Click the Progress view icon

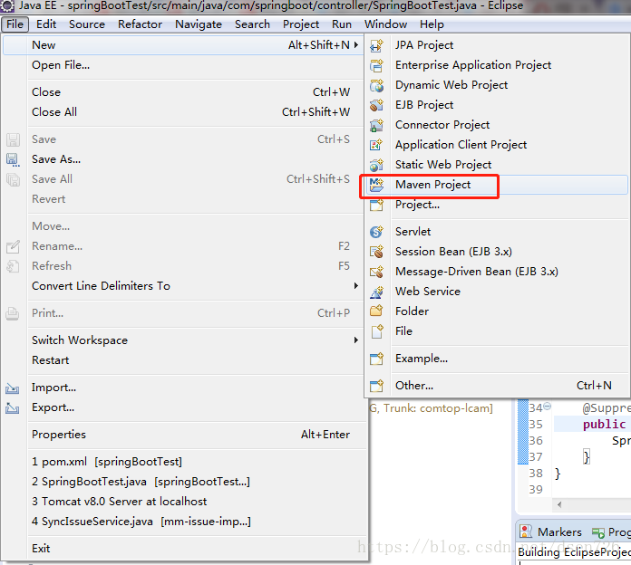598,532
